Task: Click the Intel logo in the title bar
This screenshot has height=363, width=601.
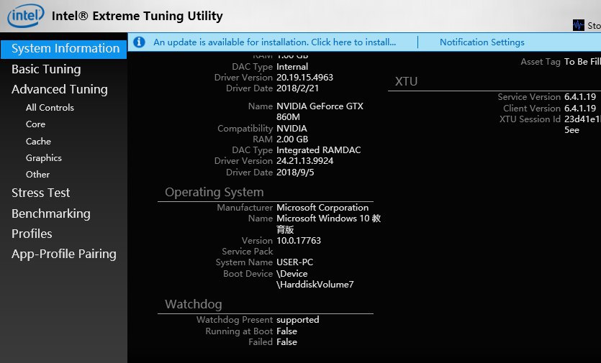Action: point(24,15)
